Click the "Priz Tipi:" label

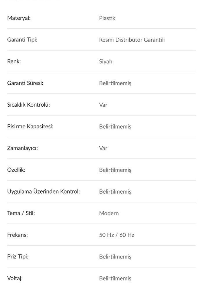pyautogui.click(x=18, y=256)
